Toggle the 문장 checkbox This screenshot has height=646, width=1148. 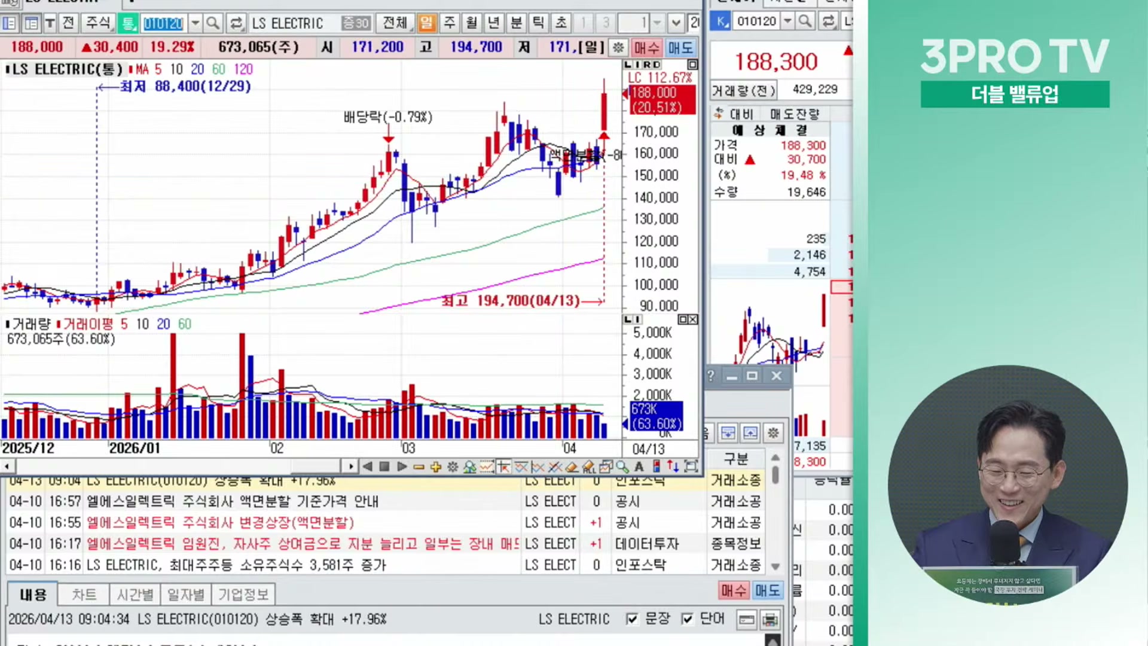point(632,619)
